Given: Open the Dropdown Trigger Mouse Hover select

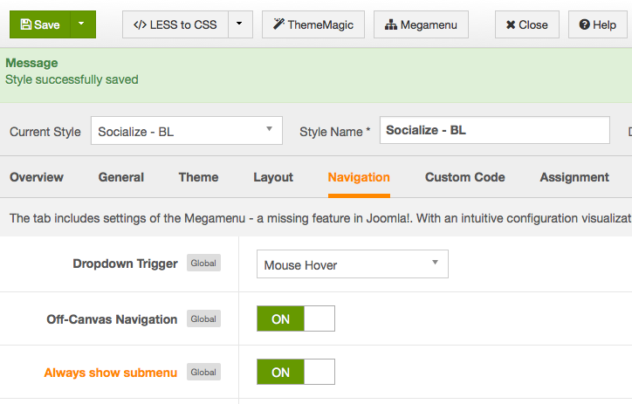Looking at the screenshot, I should [x=353, y=264].
